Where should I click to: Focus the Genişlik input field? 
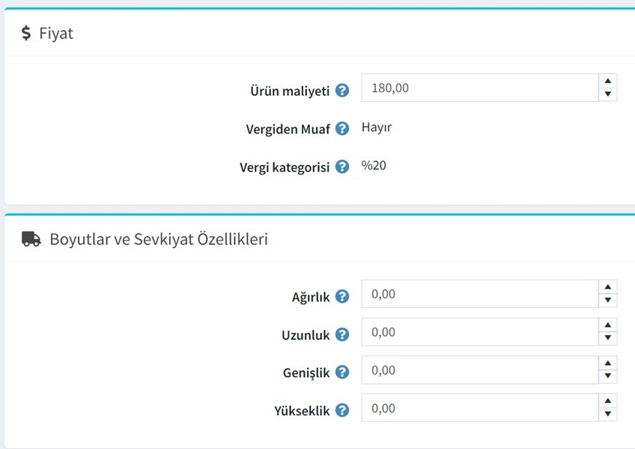tap(480, 370)
